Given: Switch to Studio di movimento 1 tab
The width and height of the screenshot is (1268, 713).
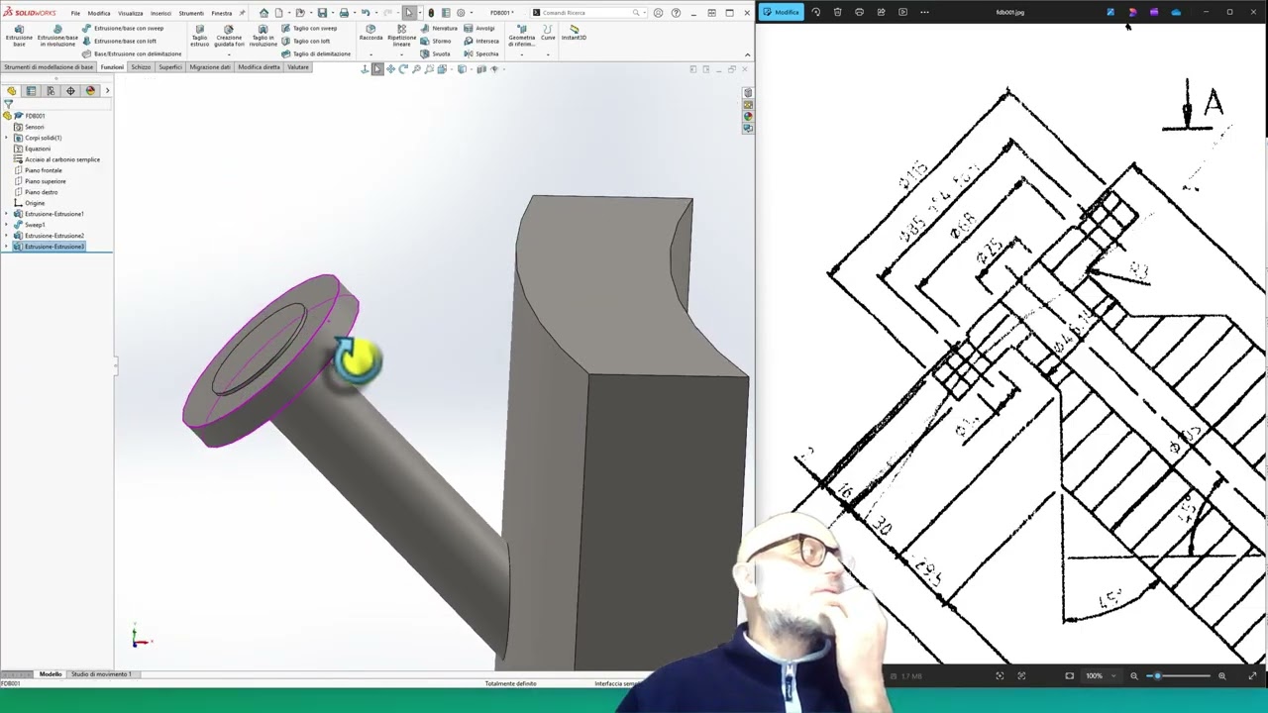Looking at the screenshot, I should point(101,674).
